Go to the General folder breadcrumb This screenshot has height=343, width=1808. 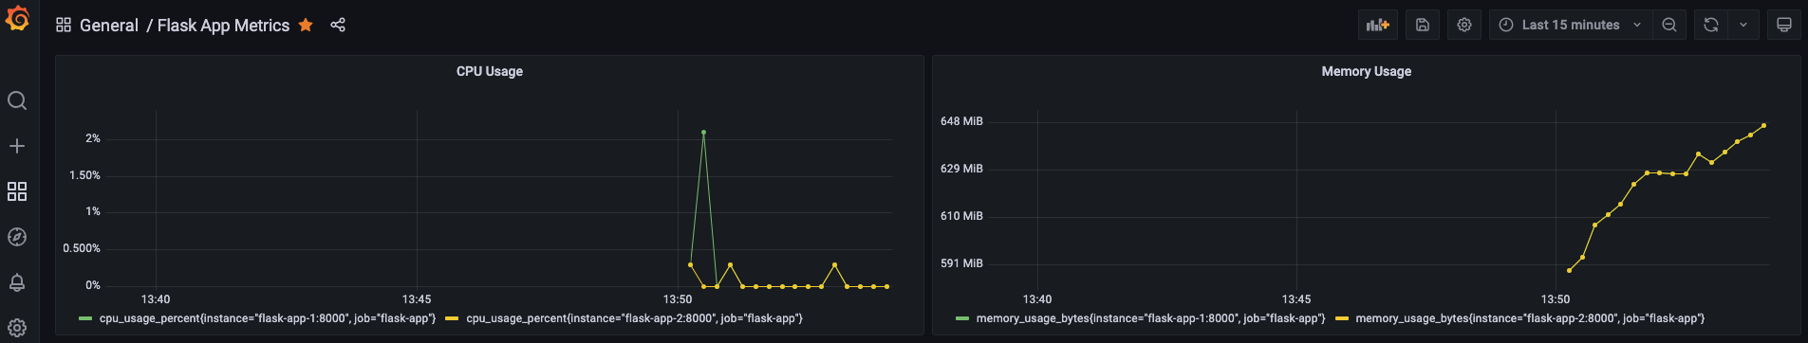point(109,26)
